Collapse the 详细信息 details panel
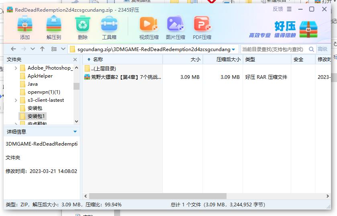This screenshot has width=337, height=216. pyautogui.click(x=75, y=132)
